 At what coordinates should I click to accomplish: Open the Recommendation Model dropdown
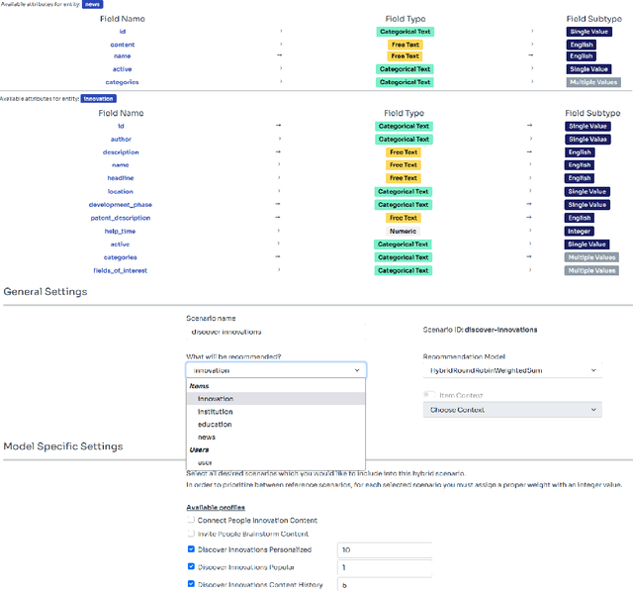click(x=511, y=370)
